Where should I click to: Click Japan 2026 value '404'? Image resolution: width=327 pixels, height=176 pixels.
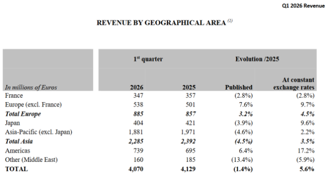(x=138, y=123)
